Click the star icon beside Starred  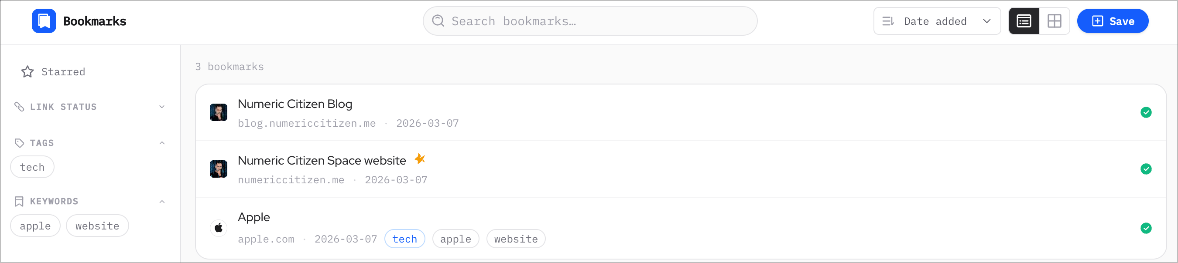tap(27, 72)
